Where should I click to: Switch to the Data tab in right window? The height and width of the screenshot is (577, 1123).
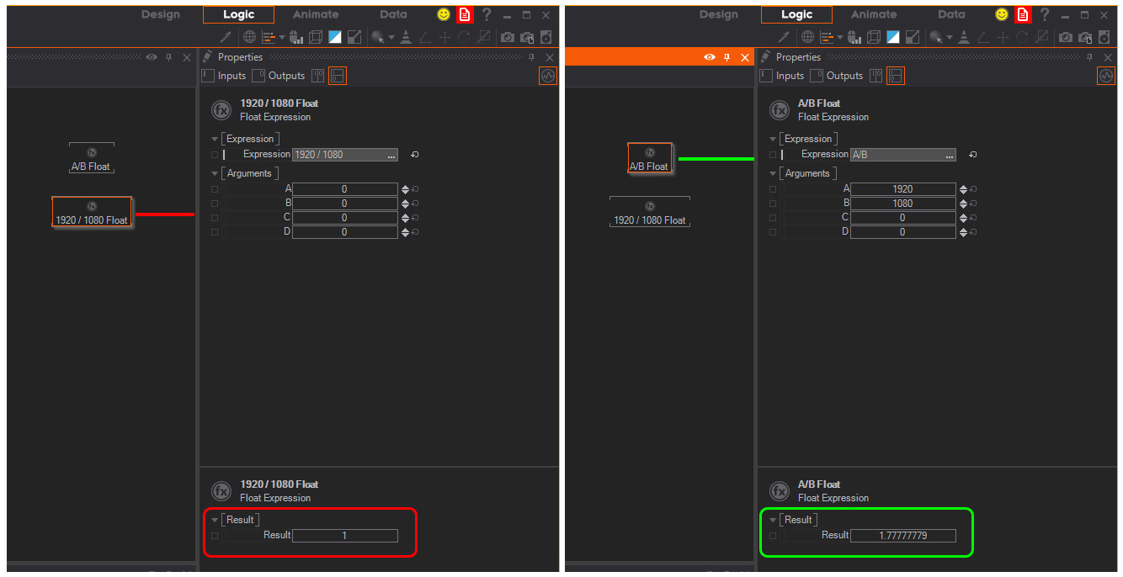tap(951, 14)
